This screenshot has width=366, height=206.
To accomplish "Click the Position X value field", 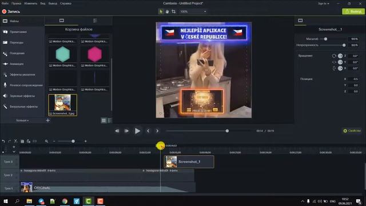I will click(x=353, y=79).
